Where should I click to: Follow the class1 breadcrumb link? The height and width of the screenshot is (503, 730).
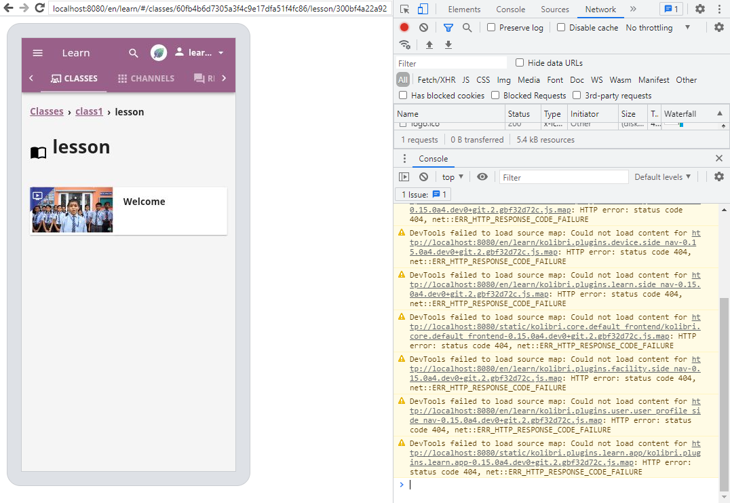pyautogui.click(x=89, y=112)
